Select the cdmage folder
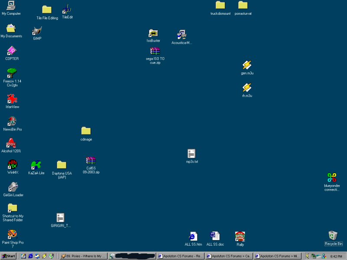347x260 pixels. click(x=86, y=131)
